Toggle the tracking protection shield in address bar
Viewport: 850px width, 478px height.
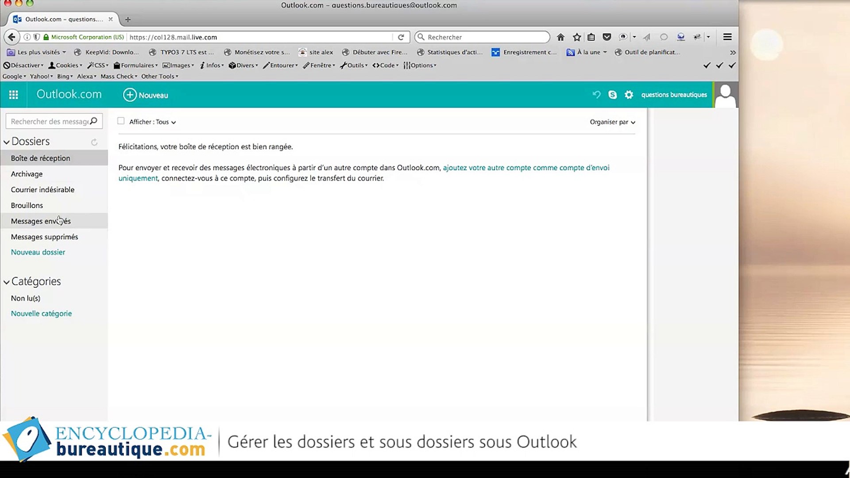(x=37, y=37)
